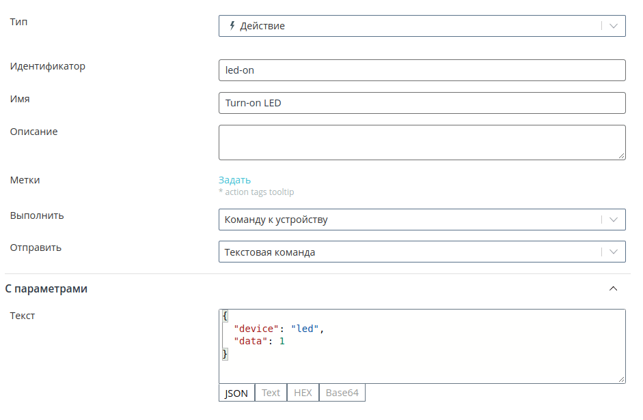
Task: Collapse the С параметрами section chevron
Action: pos(613,288)
